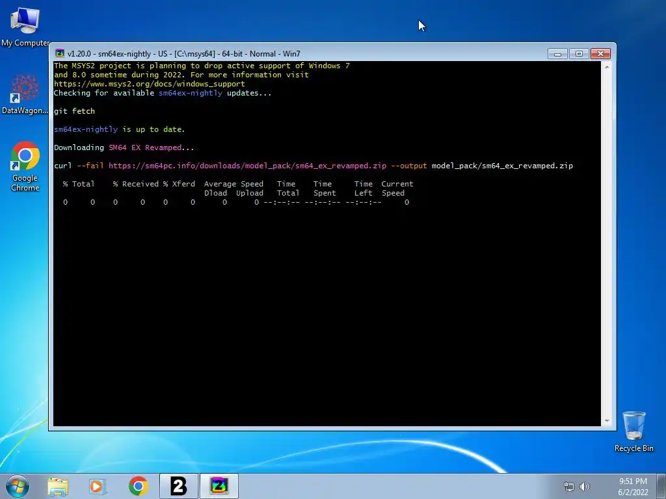This screenshot has width=666, height=499.
Task: Click the network status tray icon
Action: (568, 487)
